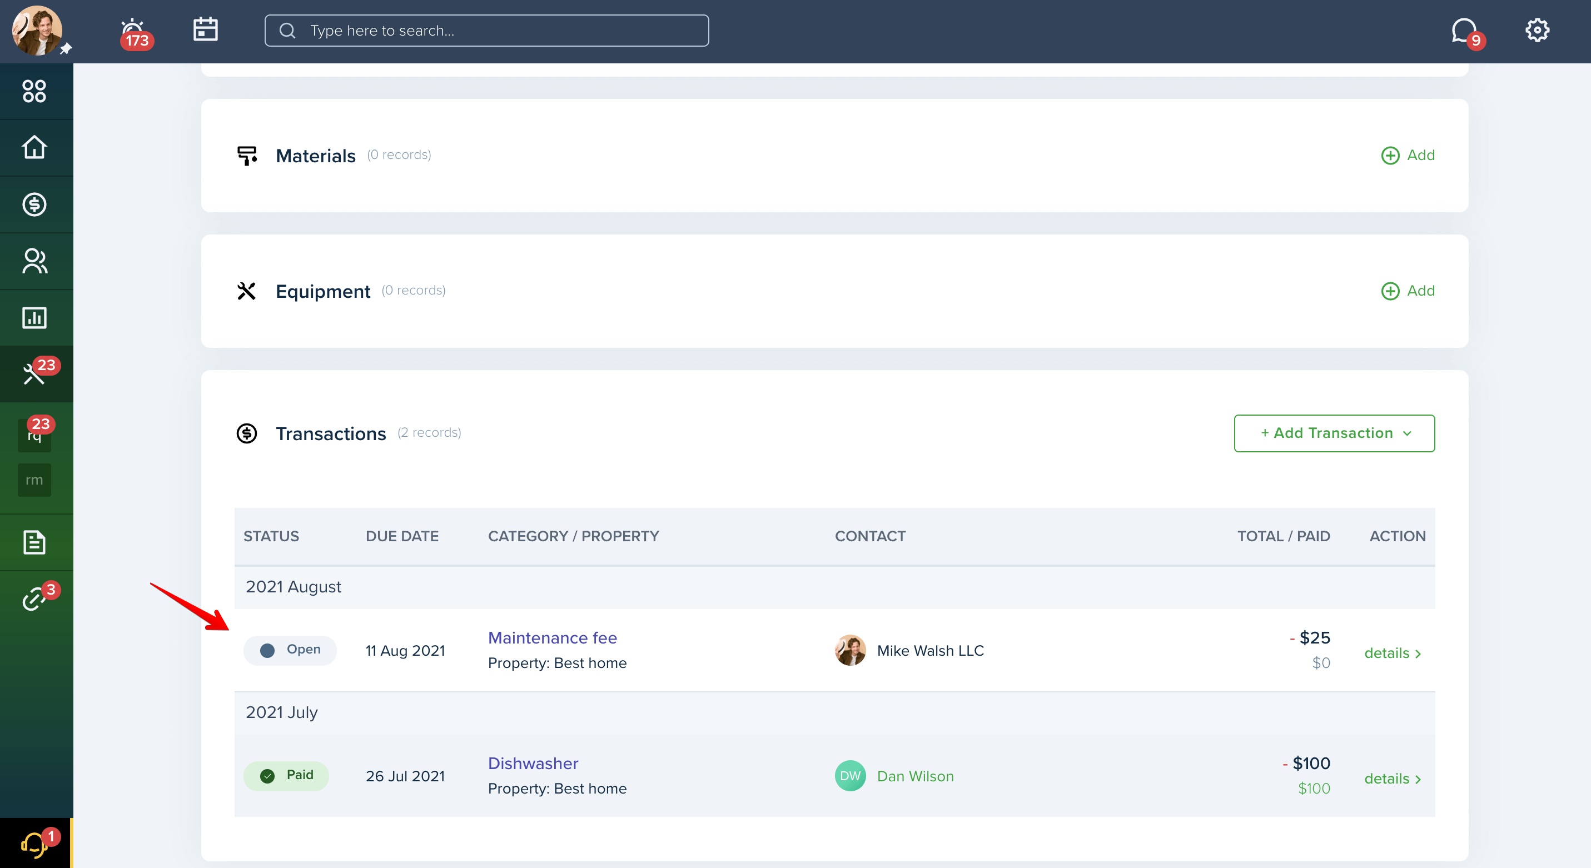Screen dimensions: 1591x868
Task: Click 'Mike Walsh LLC' contact name
Action: (930, 651)
